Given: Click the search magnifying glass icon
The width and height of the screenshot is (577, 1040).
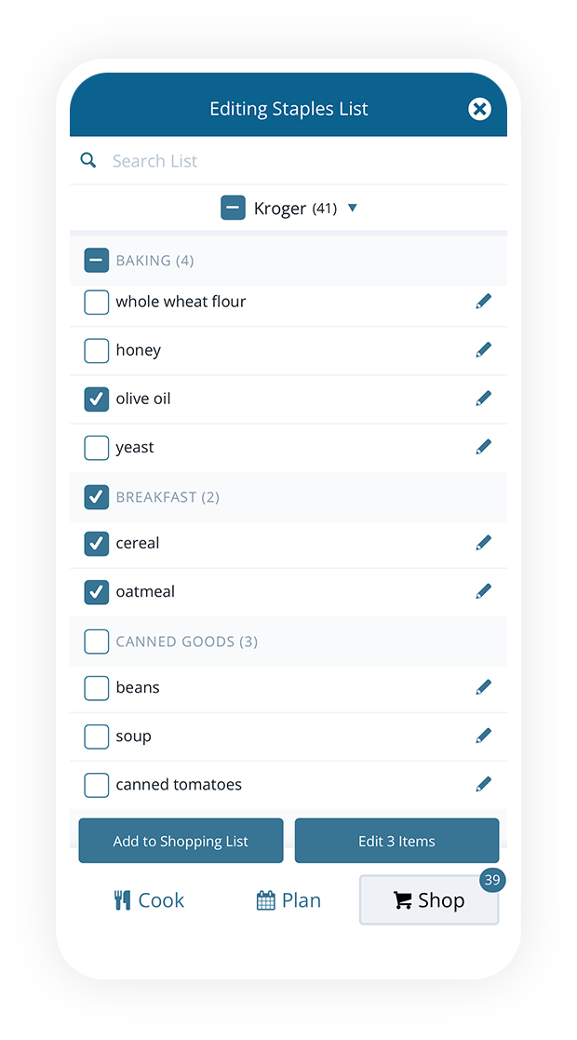Looking at the screenshot, I should [x=88, y=160].
